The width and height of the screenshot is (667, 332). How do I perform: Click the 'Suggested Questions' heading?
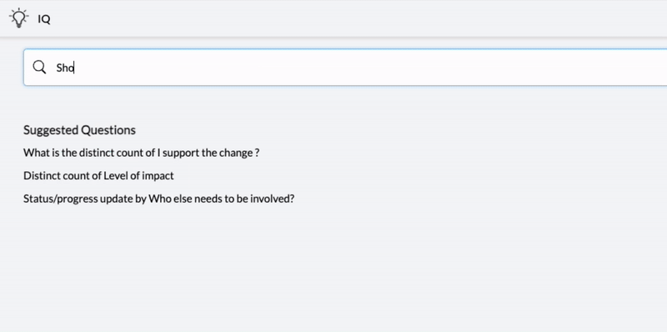point(79,130)
